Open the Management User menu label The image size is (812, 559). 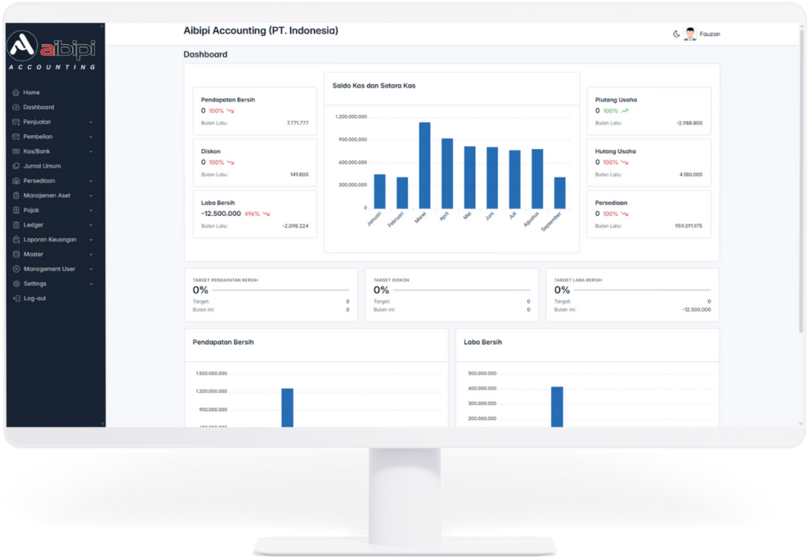(x=49, y=269)
